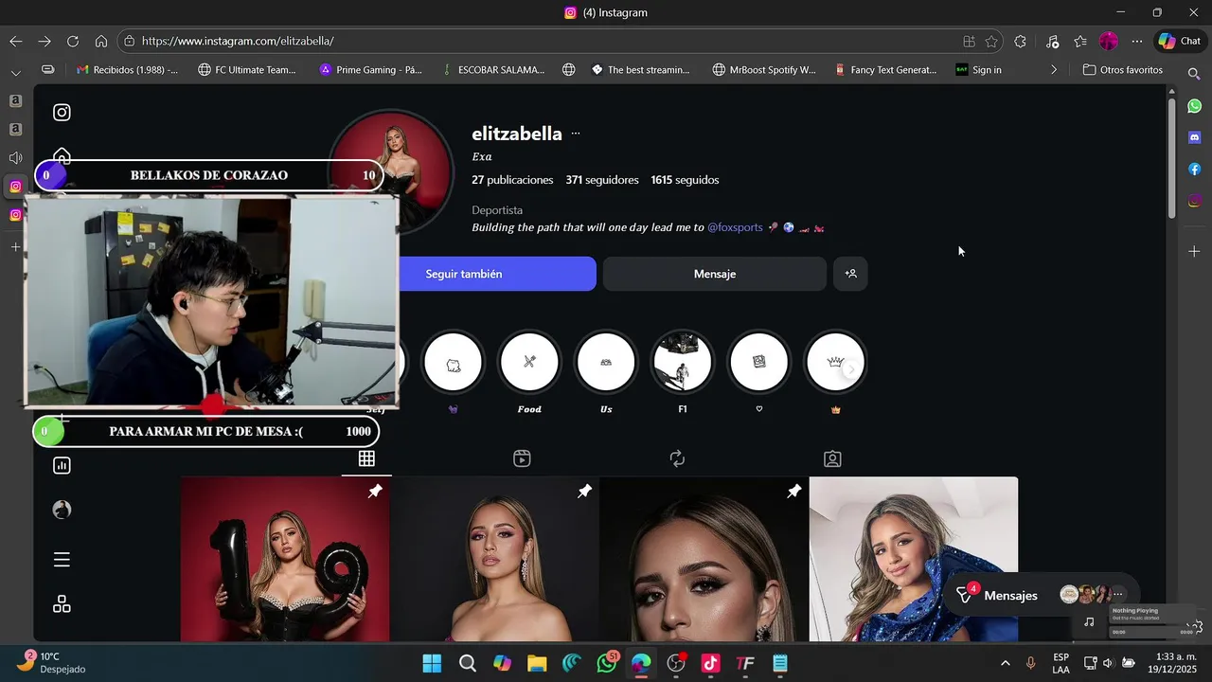Switch to the Reels tab
The width and height of the screenshot is (1212, 682).
point(522,458)
